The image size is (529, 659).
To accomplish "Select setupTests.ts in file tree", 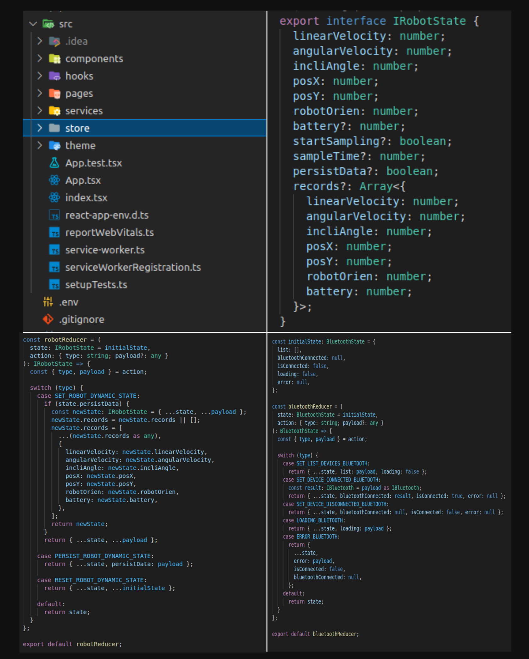I will pyautogui.click(x=96, y=285).
